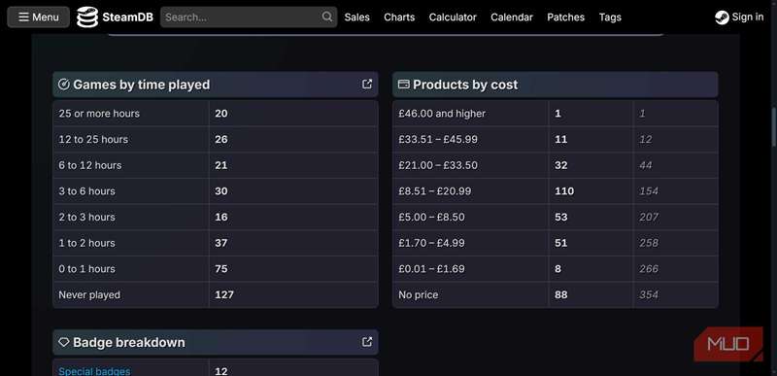Select the '£5.00 – £8.50' row label
The height and width of the screenshot is (376, 777).
click(x=431, y=217)
